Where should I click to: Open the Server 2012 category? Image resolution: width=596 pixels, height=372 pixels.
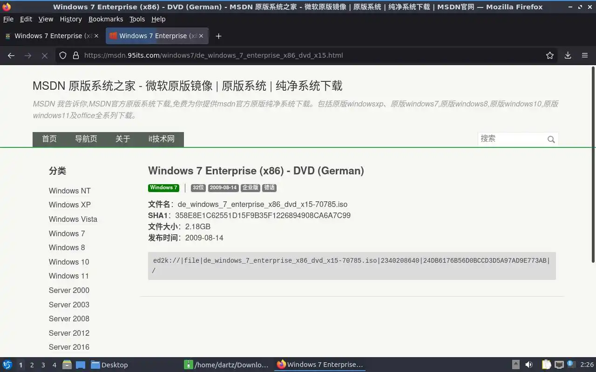[x=69, y=333]
